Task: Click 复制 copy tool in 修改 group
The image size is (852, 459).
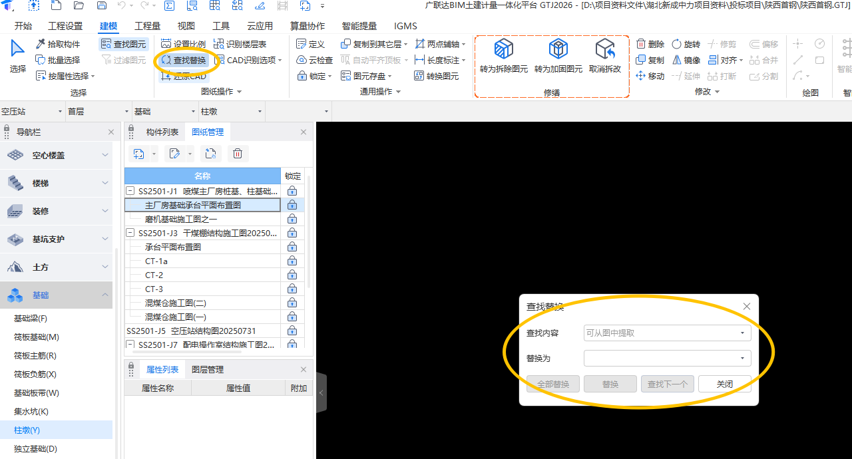Action: pyautogui.click(x=650, y=60)
